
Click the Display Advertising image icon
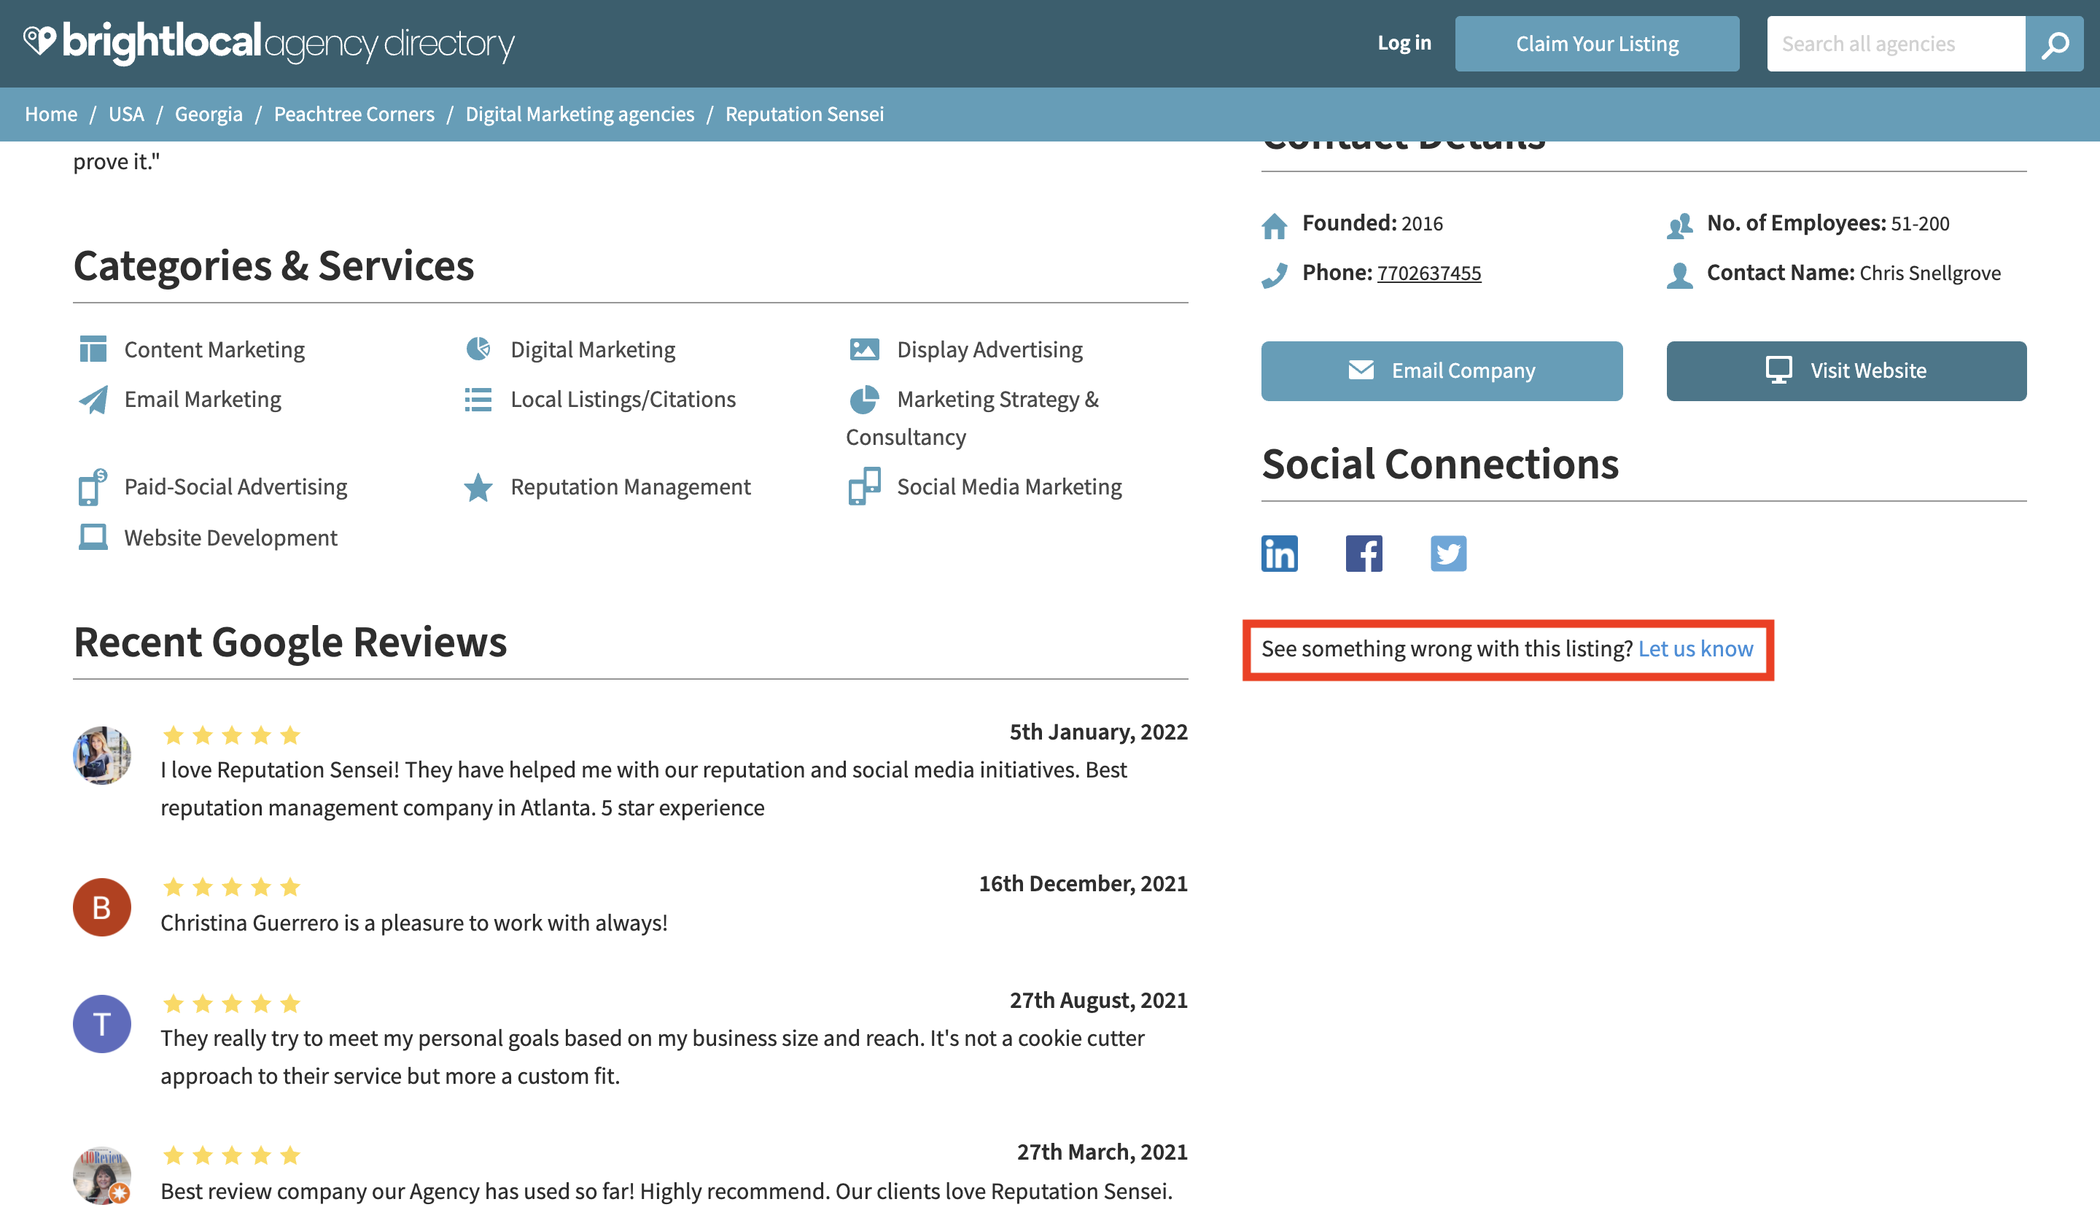864,349
